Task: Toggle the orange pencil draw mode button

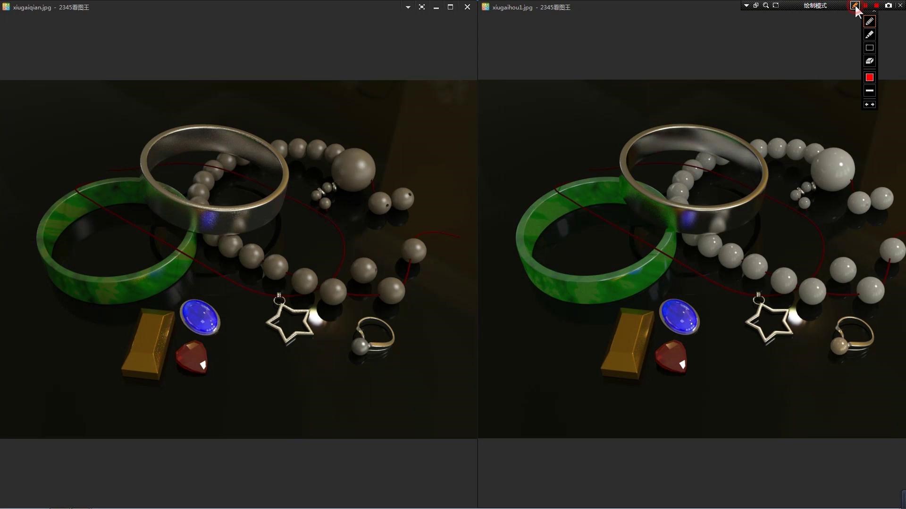Action: pos(854,6)
